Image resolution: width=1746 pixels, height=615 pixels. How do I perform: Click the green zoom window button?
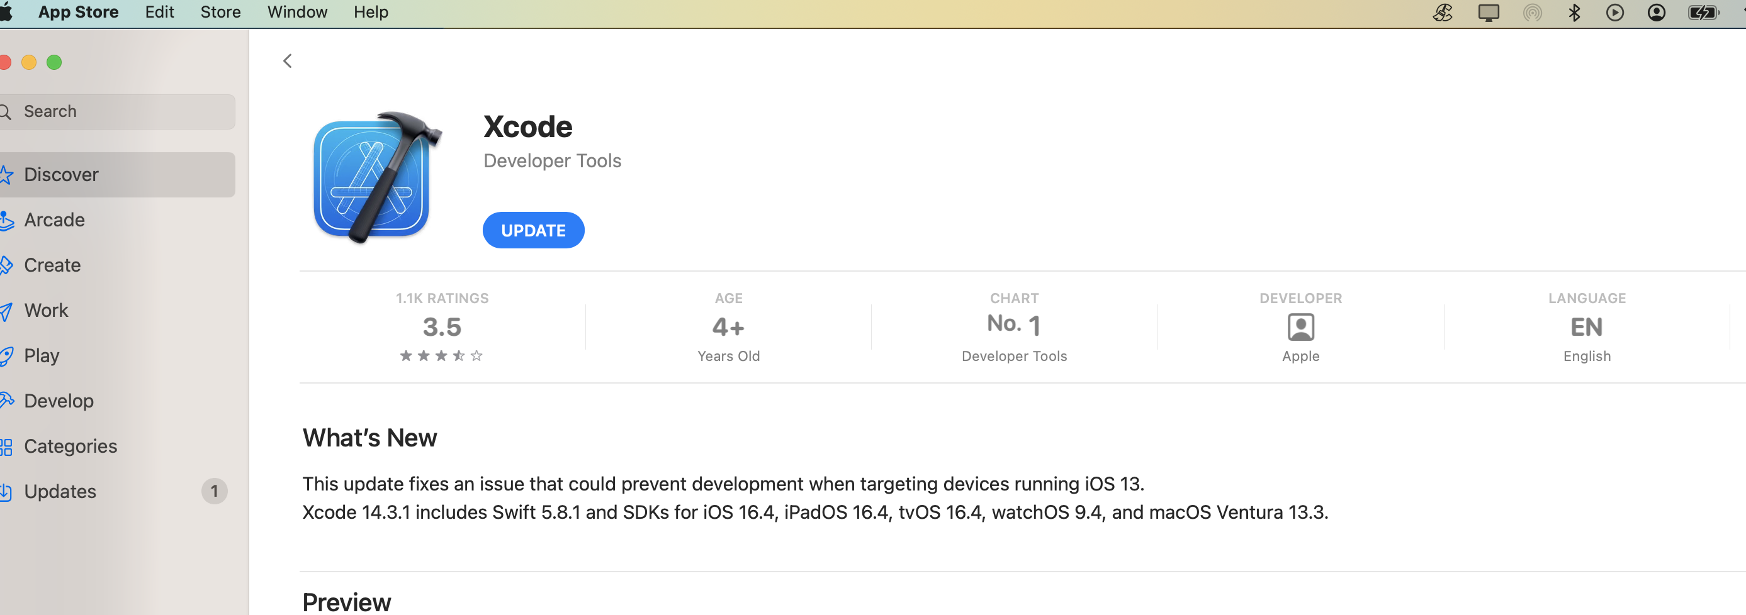[54, 62]
